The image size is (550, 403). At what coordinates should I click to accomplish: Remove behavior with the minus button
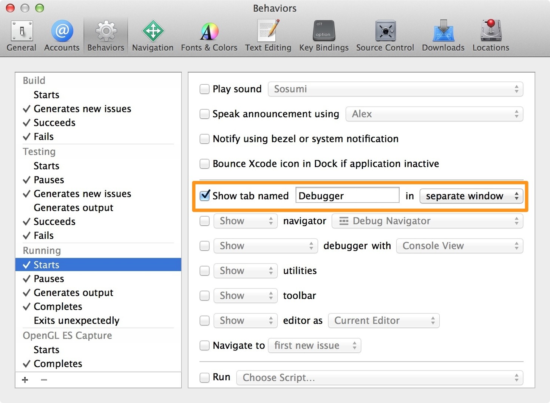click(x=44, y=380)
